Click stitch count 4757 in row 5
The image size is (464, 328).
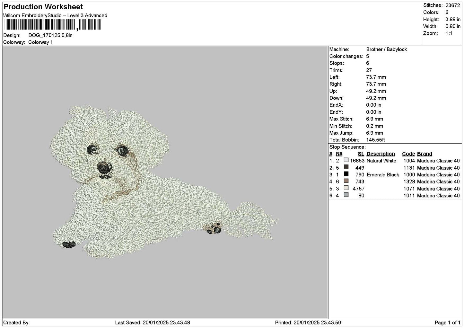coord(359,189)
